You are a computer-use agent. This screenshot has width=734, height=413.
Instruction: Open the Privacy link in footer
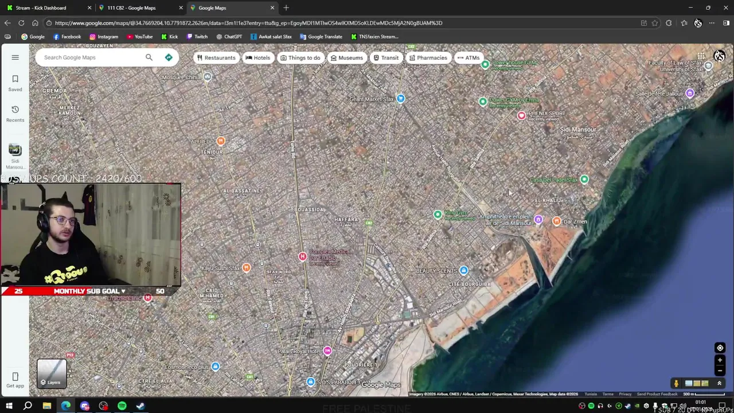point(626,394)
